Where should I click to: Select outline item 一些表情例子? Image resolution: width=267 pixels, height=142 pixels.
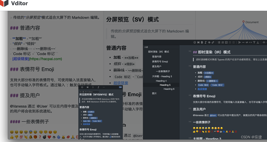163,71
